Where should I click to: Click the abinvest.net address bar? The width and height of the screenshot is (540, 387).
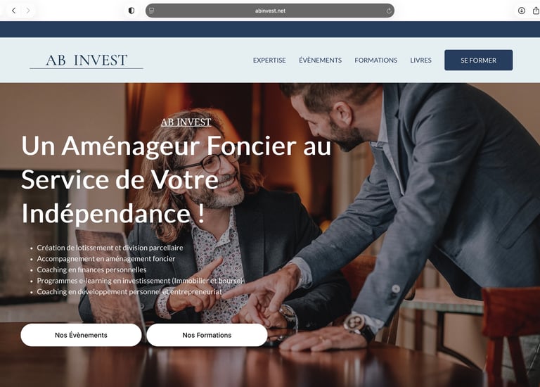(x=270, y=11)
